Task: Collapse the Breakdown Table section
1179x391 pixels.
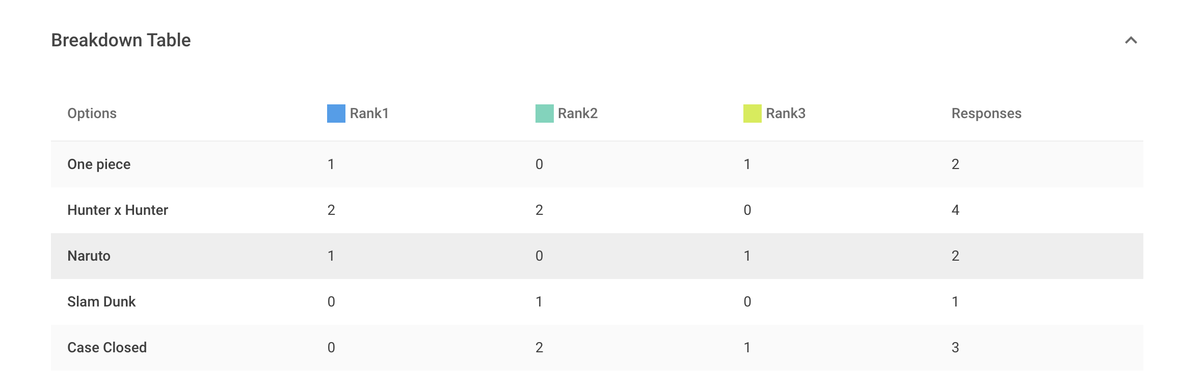Action: tap(1130, 40)
